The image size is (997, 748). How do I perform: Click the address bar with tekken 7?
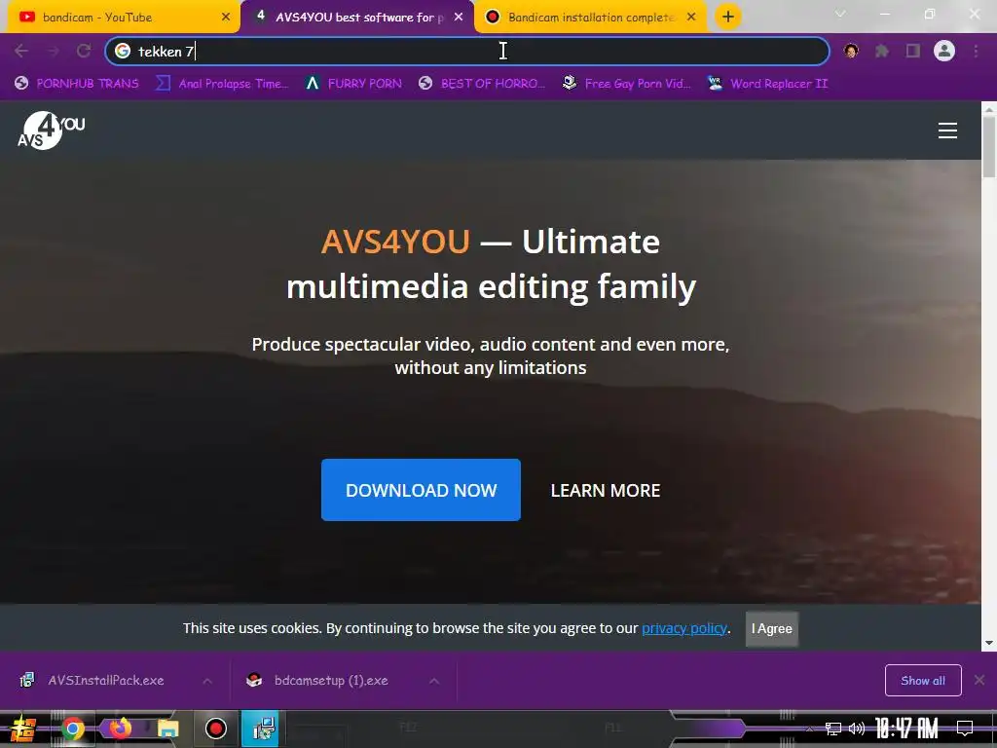pos(467,51)
